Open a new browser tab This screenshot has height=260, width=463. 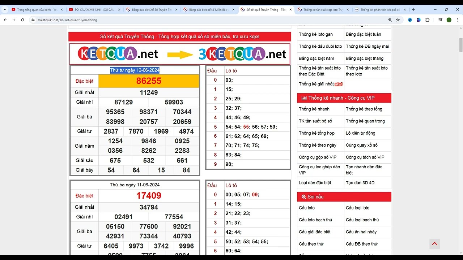point(413,10)
